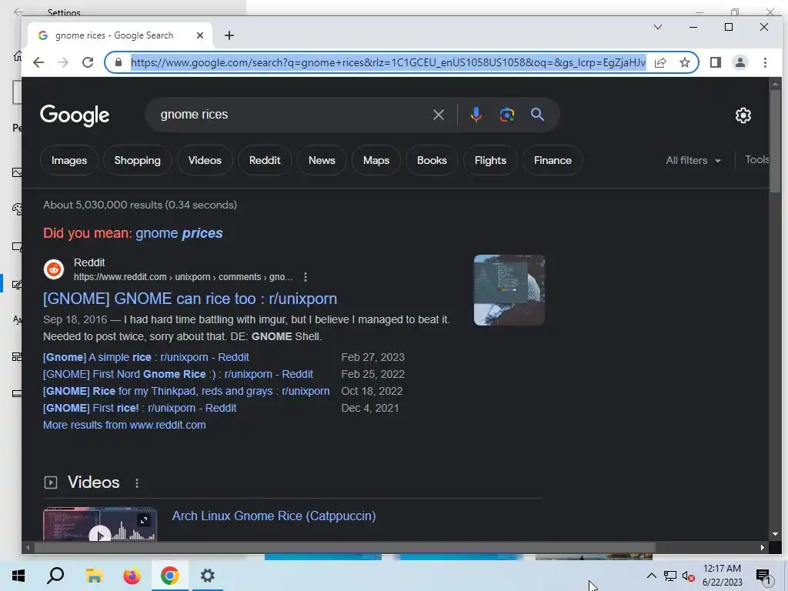This screenshot has height=591, width=788.
Task: Click the vertical scrollbar down arrow
Action: point(774,534)
